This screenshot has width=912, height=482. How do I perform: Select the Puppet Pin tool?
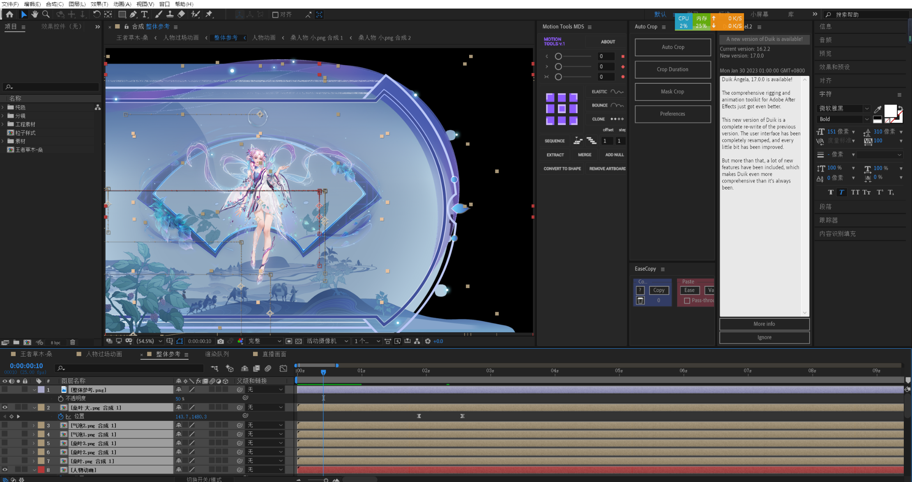[x=209, y=14]
